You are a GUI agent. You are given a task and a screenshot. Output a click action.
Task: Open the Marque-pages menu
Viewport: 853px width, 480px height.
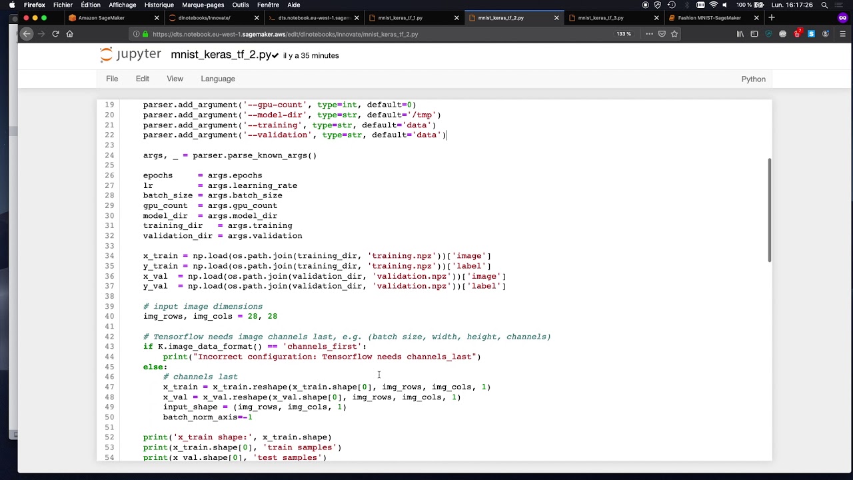[203, 5]
